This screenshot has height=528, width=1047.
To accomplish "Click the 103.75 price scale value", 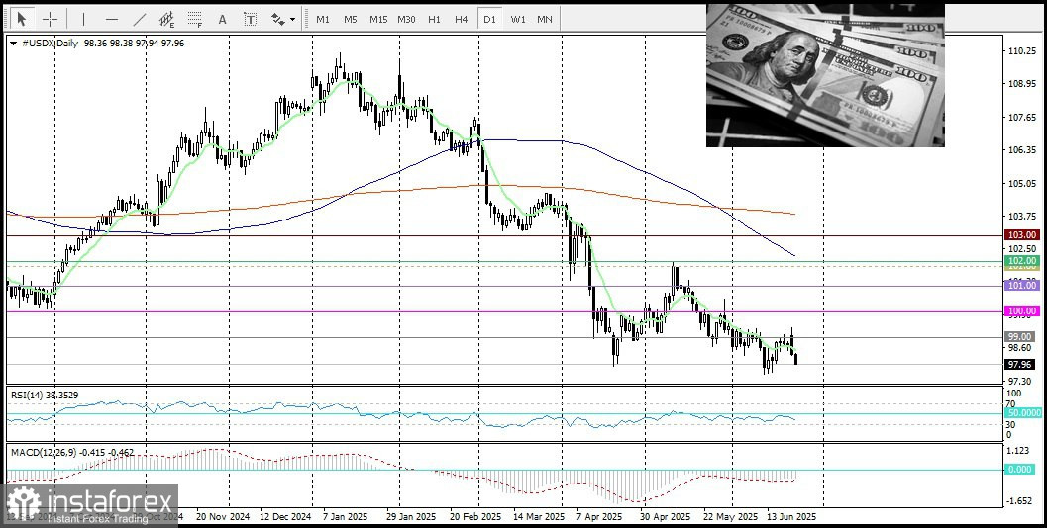I will (x=1022, y=216).
